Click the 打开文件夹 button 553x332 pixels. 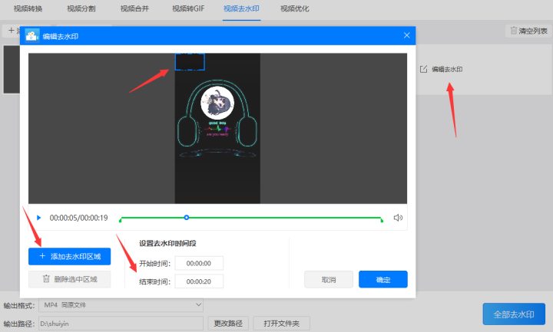pyautogui.click(x=281, y=324)
